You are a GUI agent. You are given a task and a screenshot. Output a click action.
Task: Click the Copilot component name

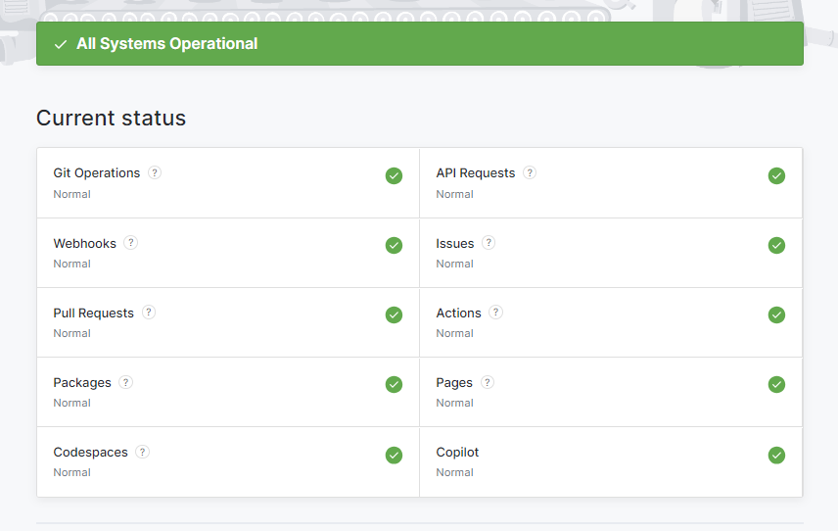[x=457, y=453]
